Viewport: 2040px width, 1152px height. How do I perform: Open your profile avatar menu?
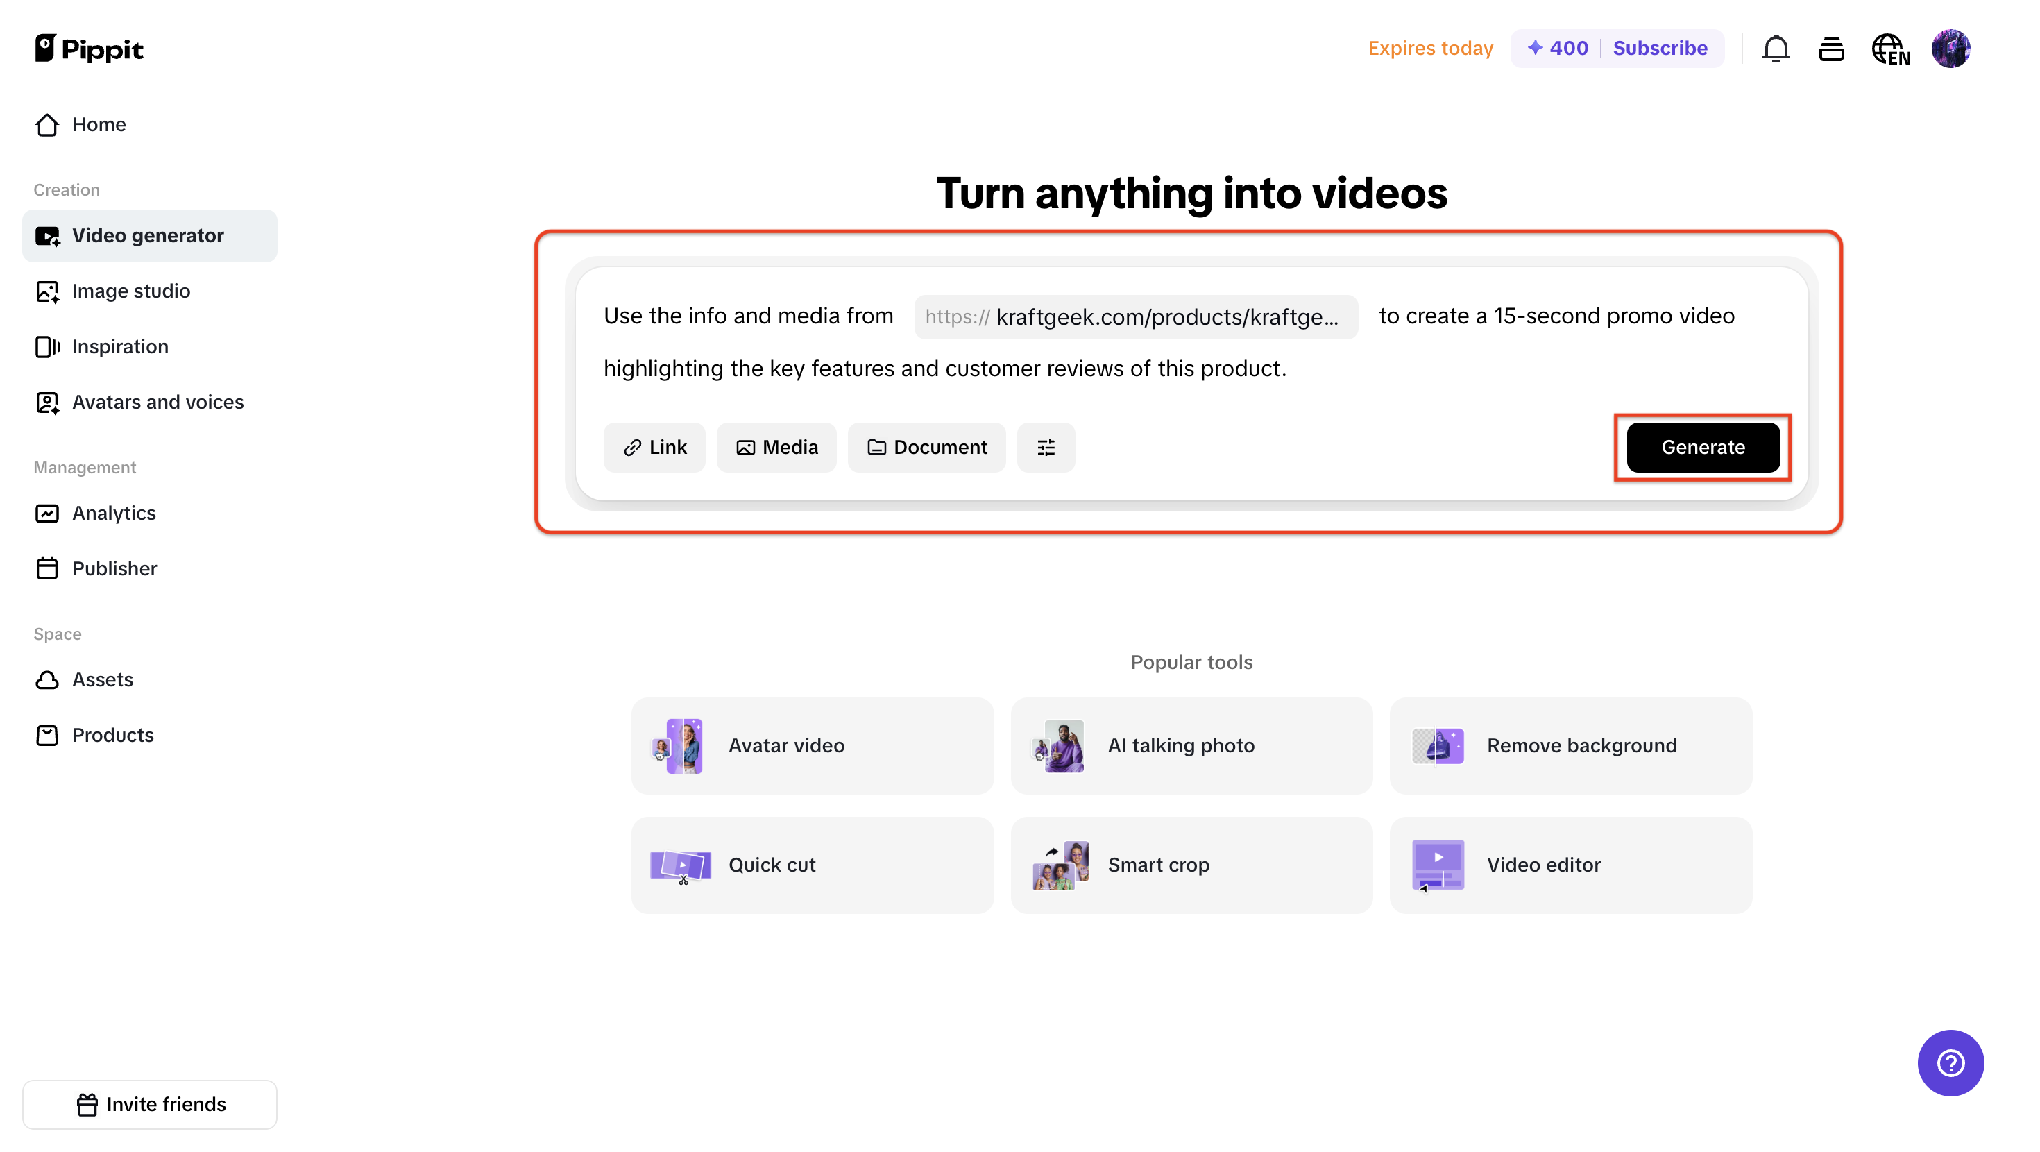coord(1951,49)
